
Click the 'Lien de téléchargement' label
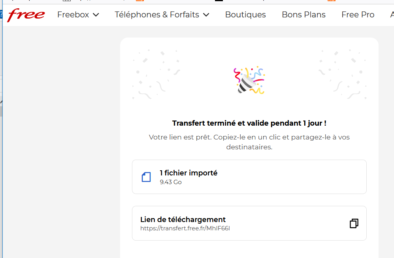click(x=183, y=219)
